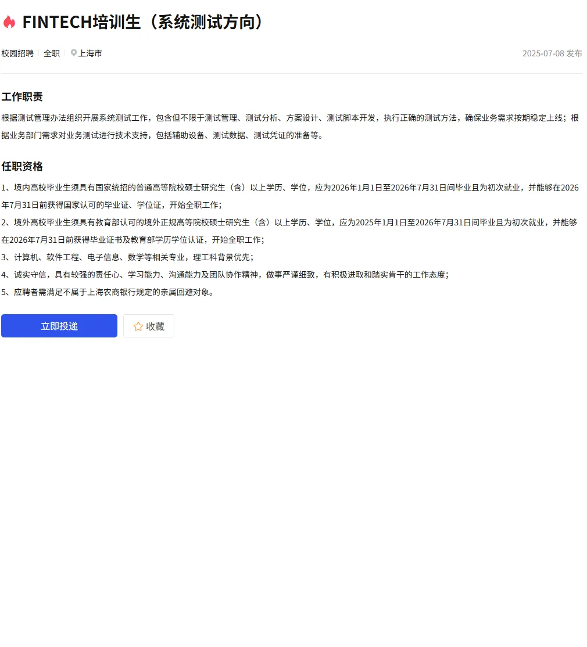
Task: Click the star icon in 收藏 button
Action: click(x=138, y=326)
